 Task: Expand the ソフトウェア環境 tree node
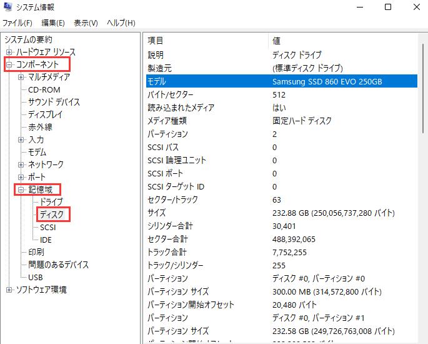point(9,290)
